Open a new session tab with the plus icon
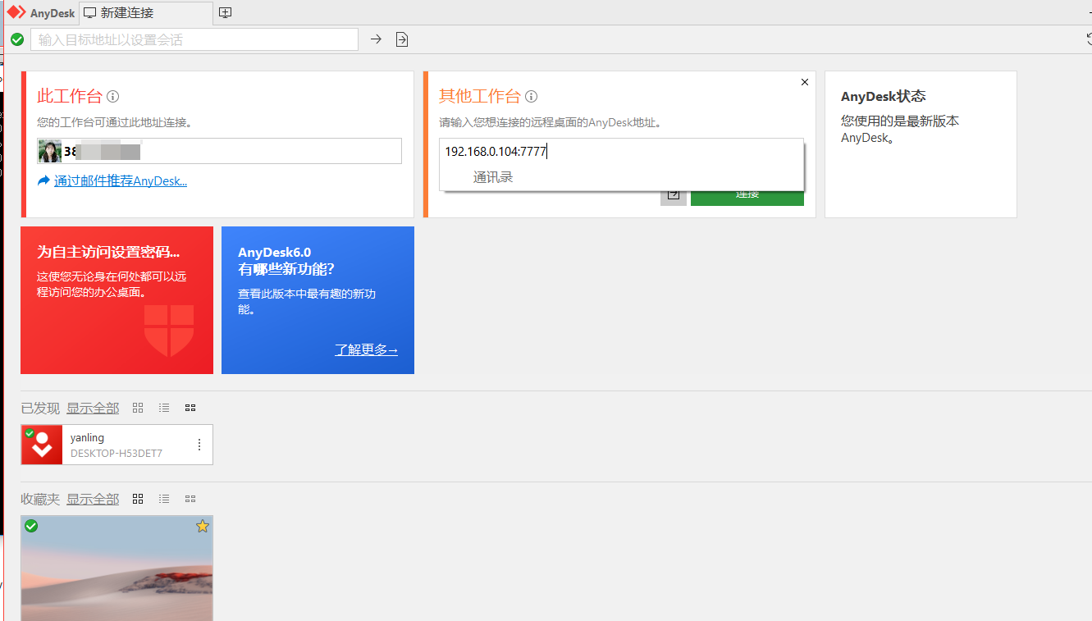 pyautogui.click(x=225, y=12)
